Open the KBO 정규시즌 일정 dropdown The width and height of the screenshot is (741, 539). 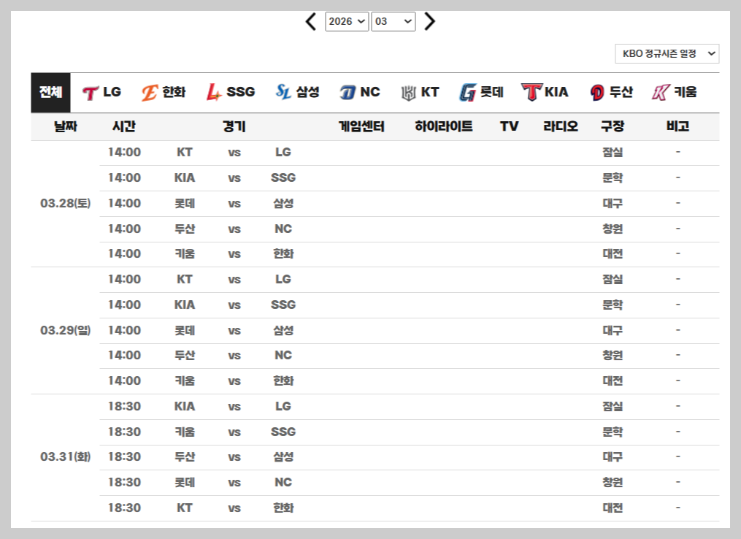click(x=667, y=53)
